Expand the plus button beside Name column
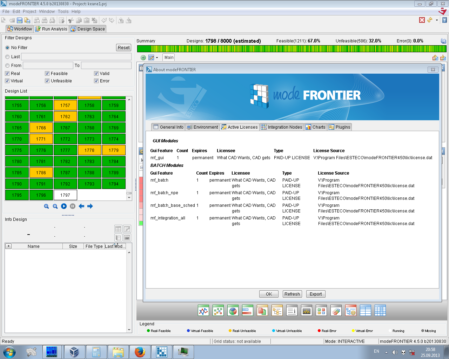This screenshot has height=359, width=449. tap(8, 246)
